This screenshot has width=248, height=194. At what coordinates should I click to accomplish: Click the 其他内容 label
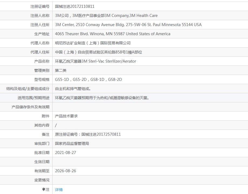coord(42,125)
